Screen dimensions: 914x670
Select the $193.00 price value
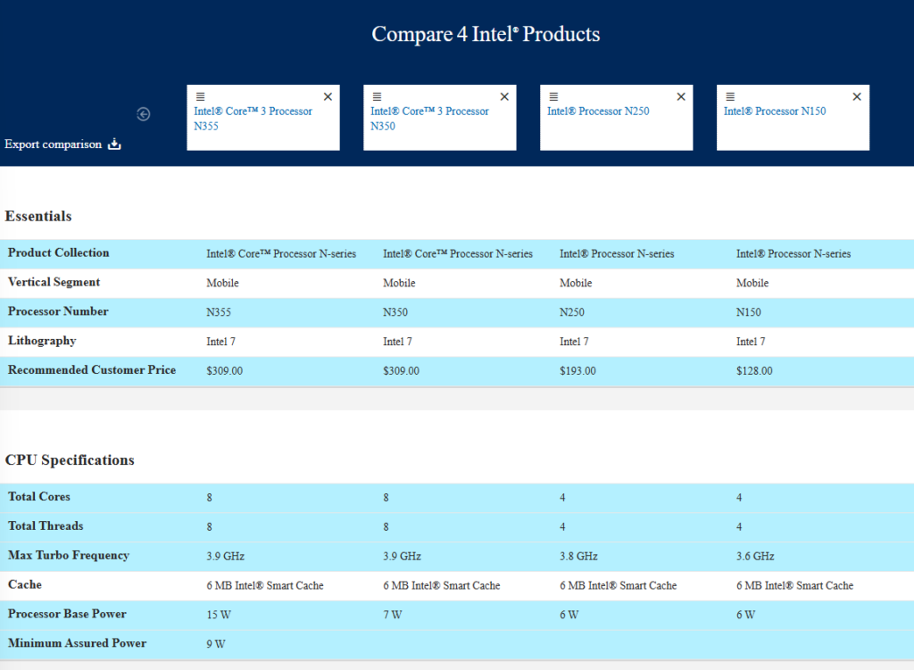pos(577,371)
